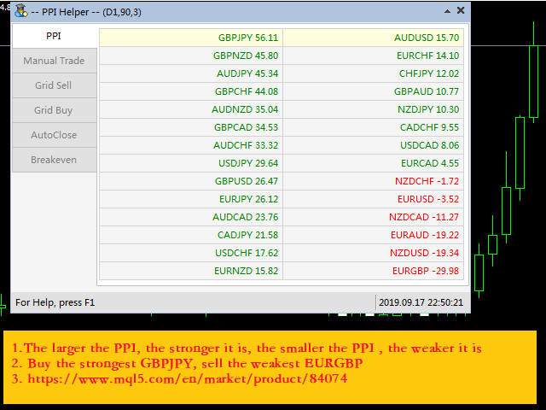This screenshot has height=410, width=546.
Task: Select the CHFJPY 12.02 cell
Action: point(374,73)
